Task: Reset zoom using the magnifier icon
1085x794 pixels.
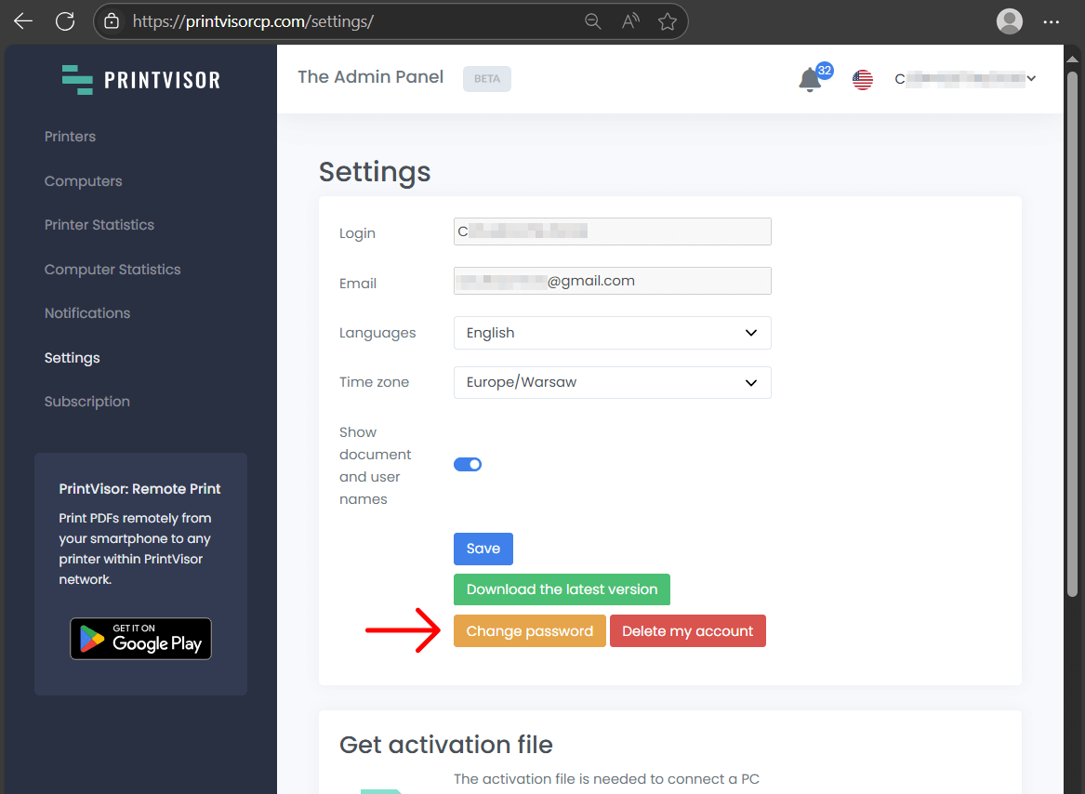Action: [x=592, y=20]
